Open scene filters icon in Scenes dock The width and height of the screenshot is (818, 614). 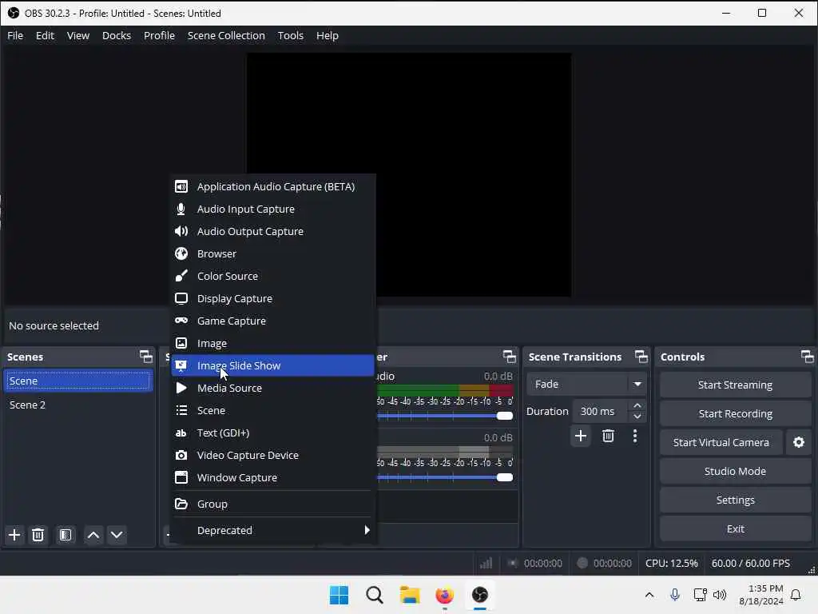tap(66, 535)
